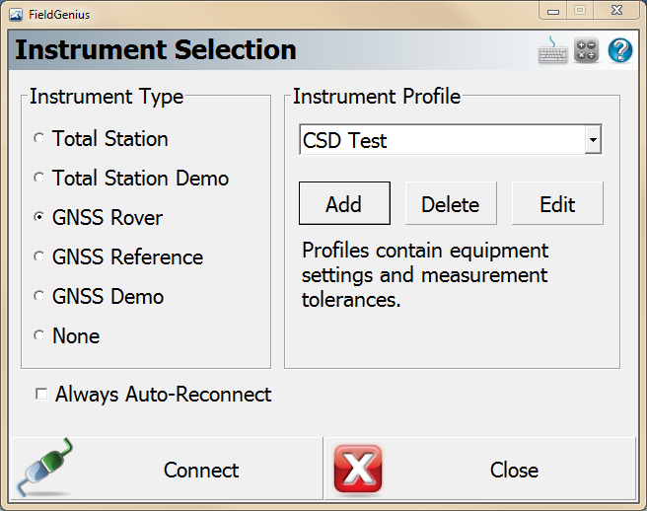Enable the Always Auto-Reconnect checkbox
The image size is (647, 511).
tap(41, 395)
